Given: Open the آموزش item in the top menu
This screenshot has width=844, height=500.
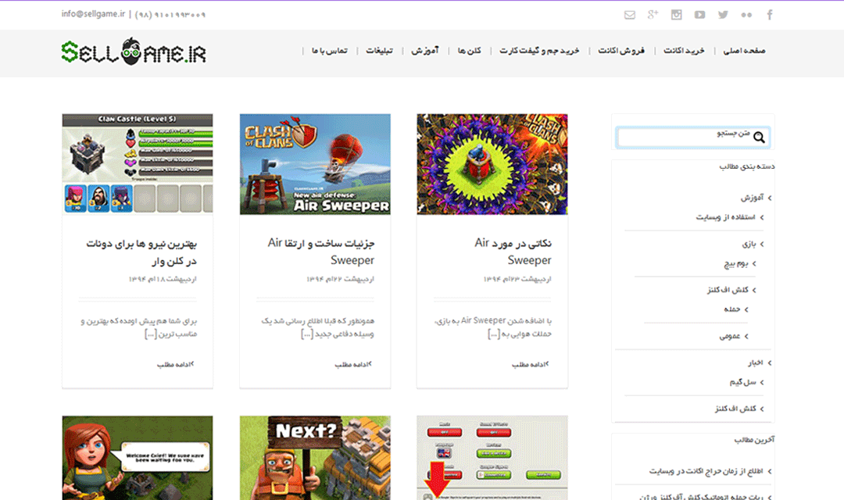Looking at the screenshot, I should coord(425,51).
